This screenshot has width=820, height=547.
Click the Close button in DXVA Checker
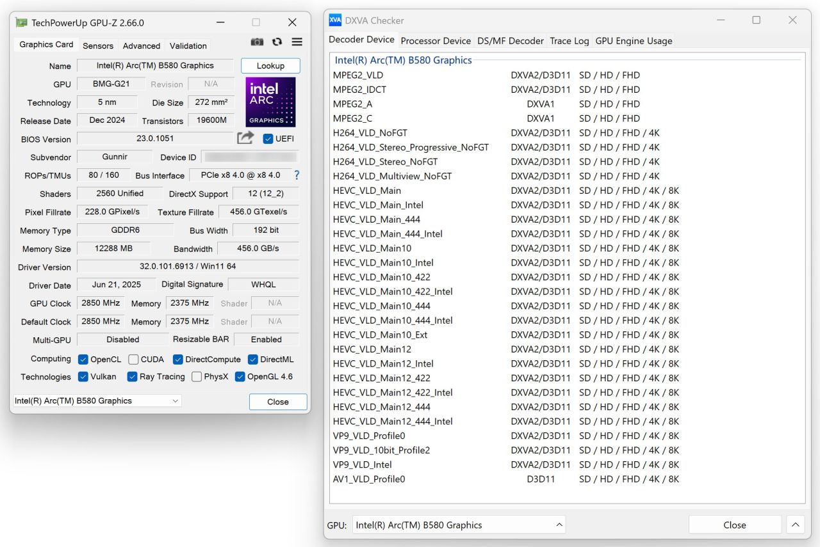point(735,525)
